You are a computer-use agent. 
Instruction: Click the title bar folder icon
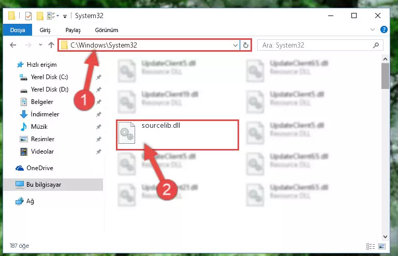point(11,16)
